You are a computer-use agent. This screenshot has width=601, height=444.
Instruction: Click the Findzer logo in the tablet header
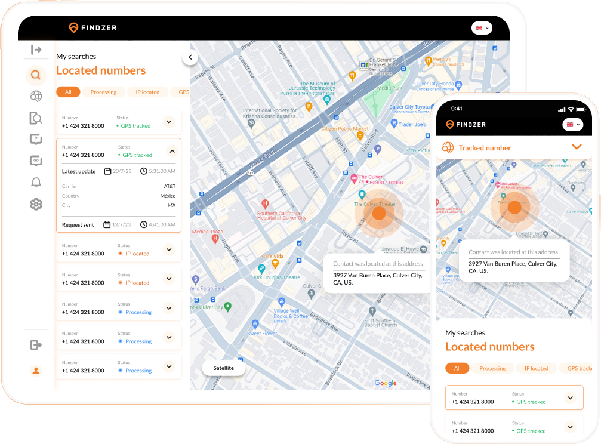(x=93, y=28)
